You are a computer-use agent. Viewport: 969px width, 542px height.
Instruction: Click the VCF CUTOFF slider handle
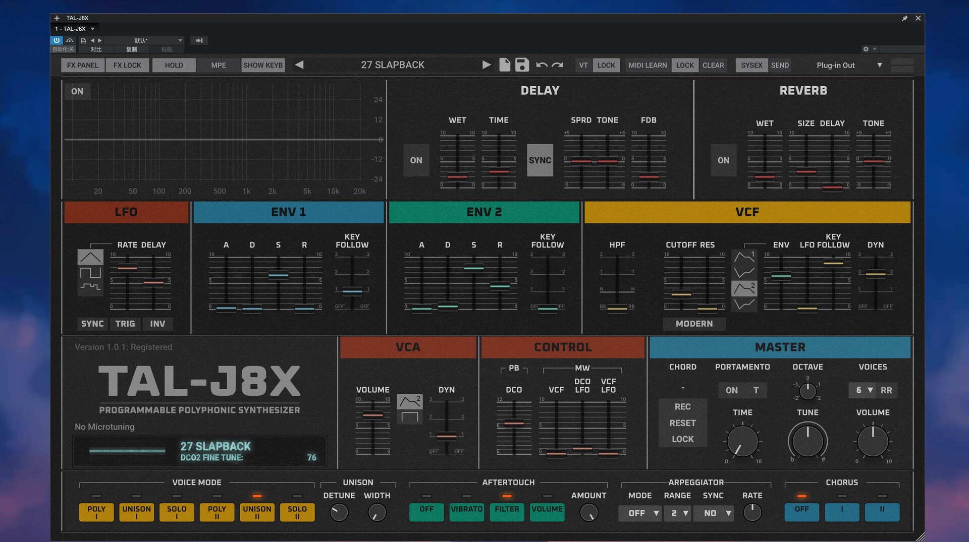click(x=681, y=294)
